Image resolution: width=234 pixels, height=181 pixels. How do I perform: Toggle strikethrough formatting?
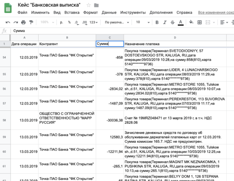pos(172,22)
